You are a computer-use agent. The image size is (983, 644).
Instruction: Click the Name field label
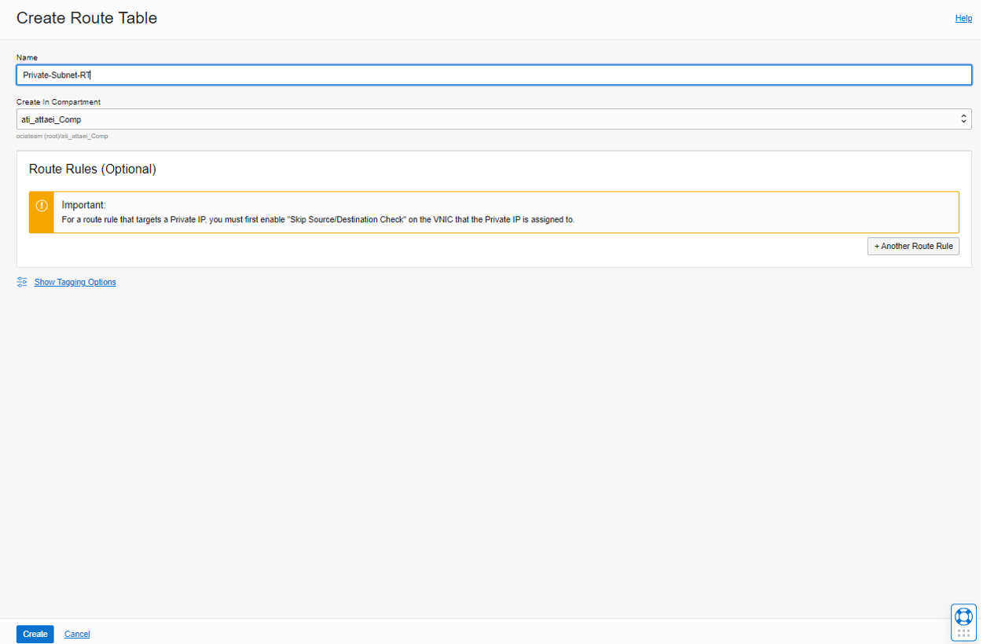point(27,57)
